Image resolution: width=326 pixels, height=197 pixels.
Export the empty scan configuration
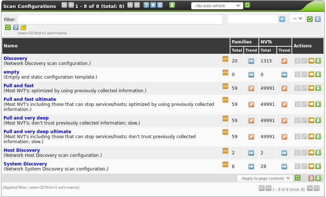pyautogui.click(x=318, y=74)
